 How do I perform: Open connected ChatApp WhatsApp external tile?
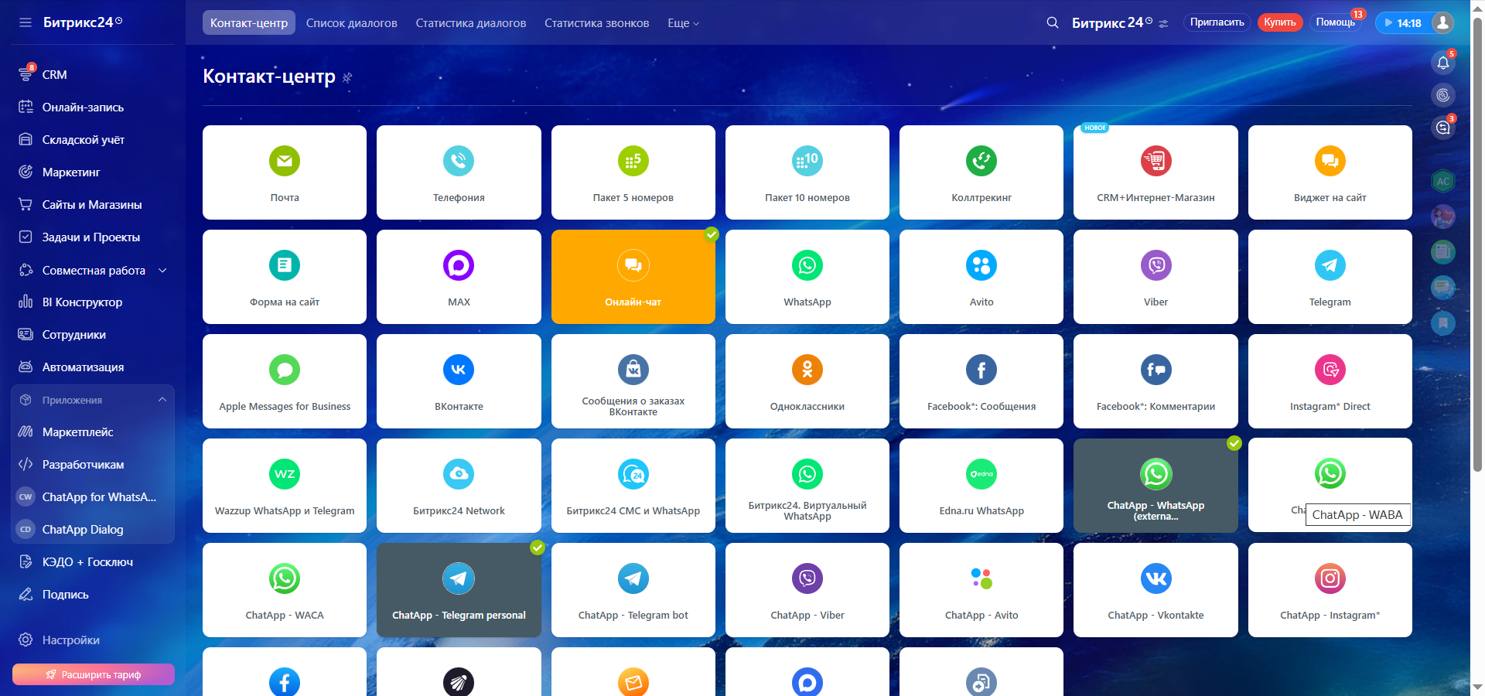1156,486
